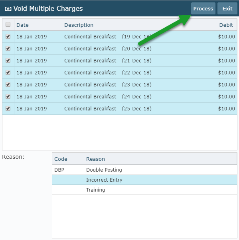Click the DBP code cell
The image size is (239, 240).
coord(68,170)
